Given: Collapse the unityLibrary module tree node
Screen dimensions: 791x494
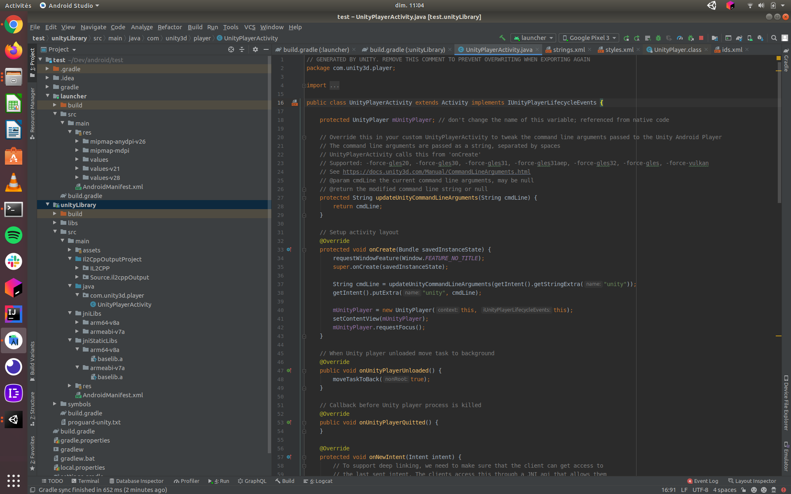Looking at the screenshot, I should point(48,205).
